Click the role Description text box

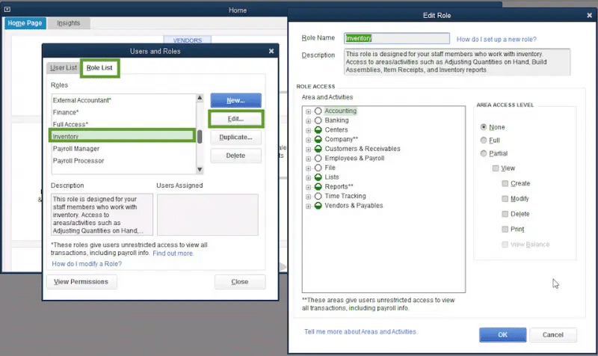click(x=457, y=62)
